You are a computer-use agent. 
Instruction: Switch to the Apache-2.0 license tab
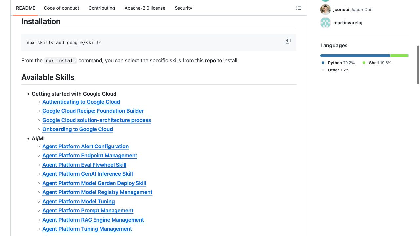[145, 8]
